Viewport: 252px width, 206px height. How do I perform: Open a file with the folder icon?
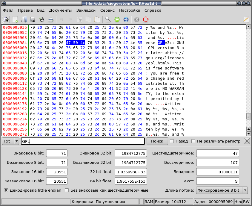(x=24, y=19)
